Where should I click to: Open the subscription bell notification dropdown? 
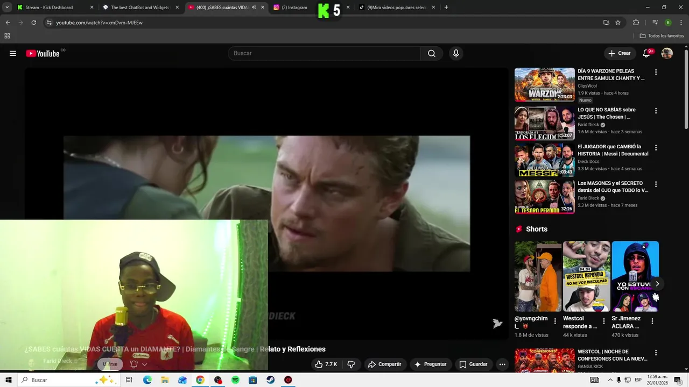(x=138, y=364)
